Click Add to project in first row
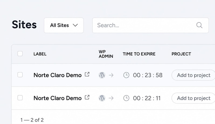This screenshot has height=124, width=215. [x=193, y=75]
